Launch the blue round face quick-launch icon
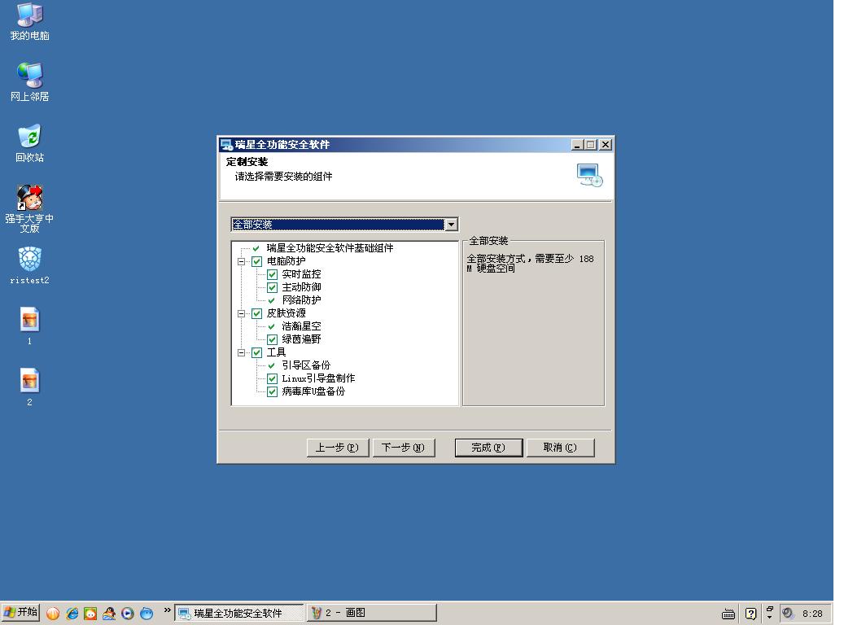 coord(147,614)
